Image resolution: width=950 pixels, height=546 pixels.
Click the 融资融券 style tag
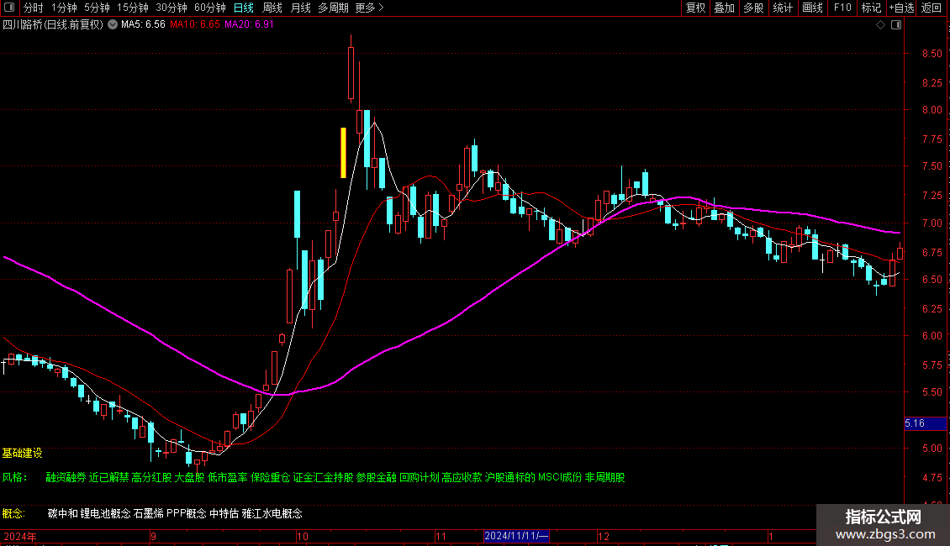pyautogui.click(x=66, y=478)
